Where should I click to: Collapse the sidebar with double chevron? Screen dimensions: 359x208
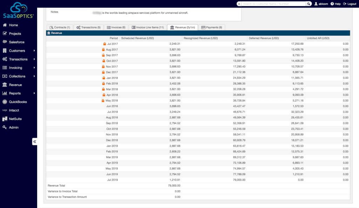35,142
